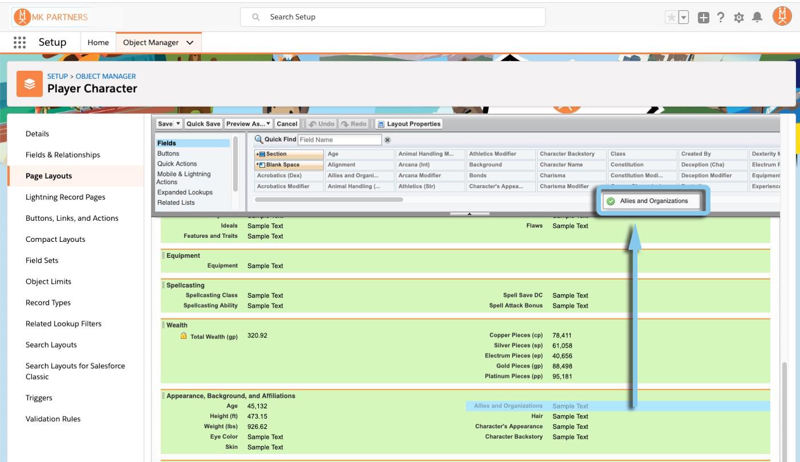Click the palette horizontal scrollbar
Screen dimensions: 800x462
329,200
